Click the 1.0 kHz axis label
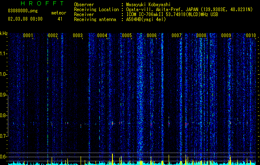This screenshot has height=165, width=260. [x=3, y=74]
